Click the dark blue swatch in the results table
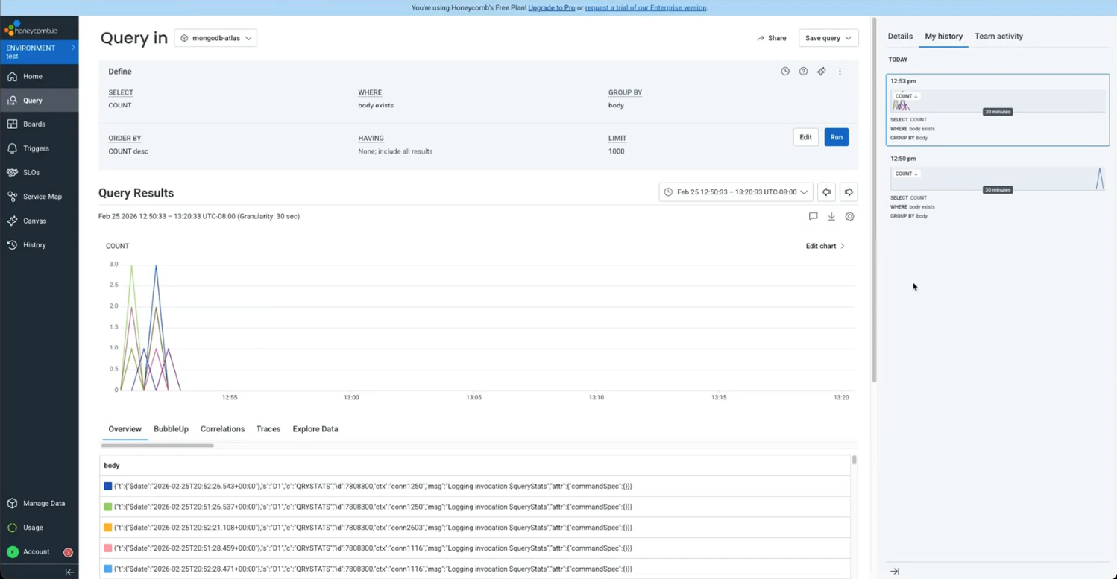 [108, 487]
